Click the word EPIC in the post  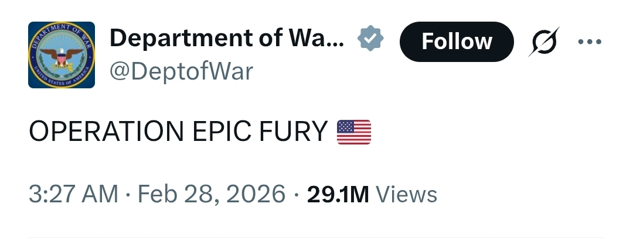[222, 132]
